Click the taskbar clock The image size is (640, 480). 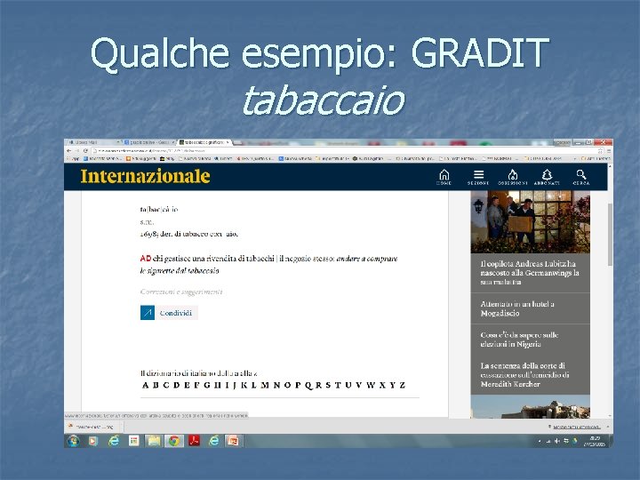[x=594, y=441]
